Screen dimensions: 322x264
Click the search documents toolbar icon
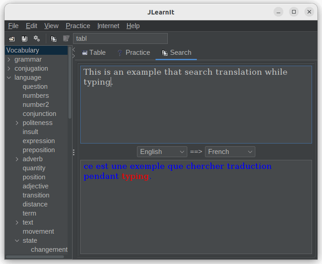54,39
